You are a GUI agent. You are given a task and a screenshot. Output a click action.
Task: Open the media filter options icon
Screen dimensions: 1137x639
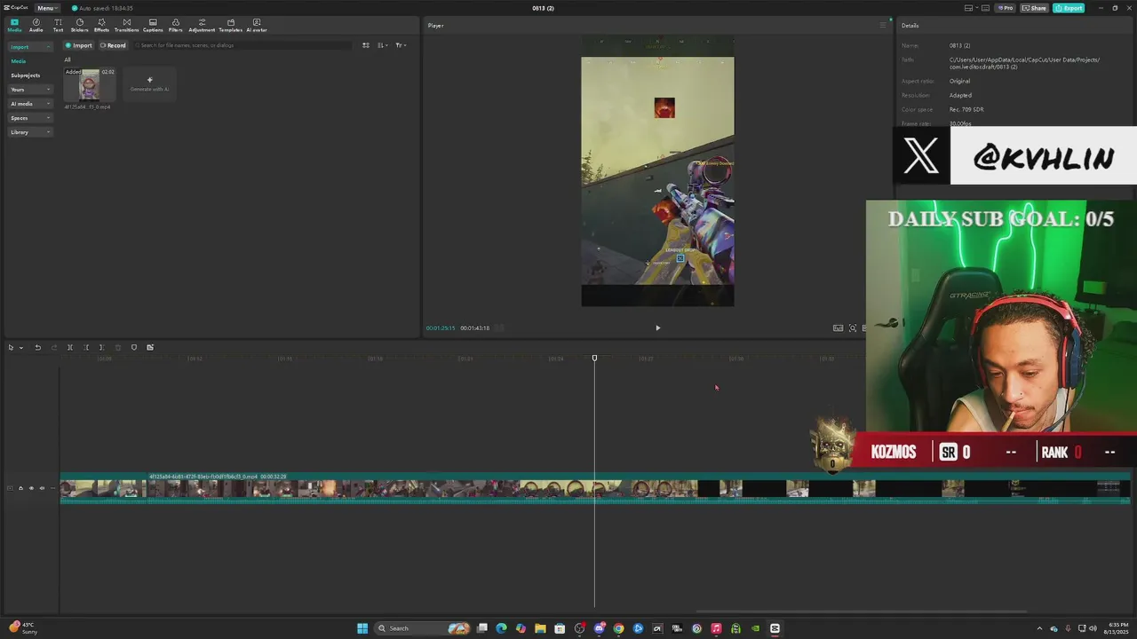click(x=365, y=45)
